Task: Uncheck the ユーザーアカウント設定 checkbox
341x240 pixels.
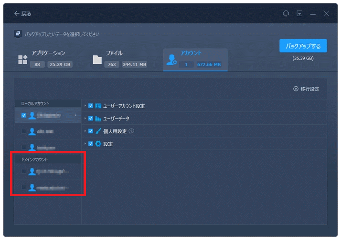Action: coord(91,106)
